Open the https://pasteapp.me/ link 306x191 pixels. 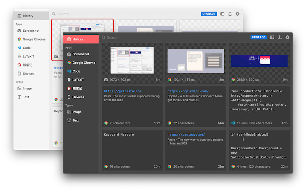(186, 134)
